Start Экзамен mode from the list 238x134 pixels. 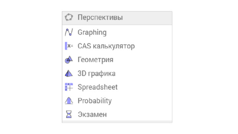click(117, 114)
